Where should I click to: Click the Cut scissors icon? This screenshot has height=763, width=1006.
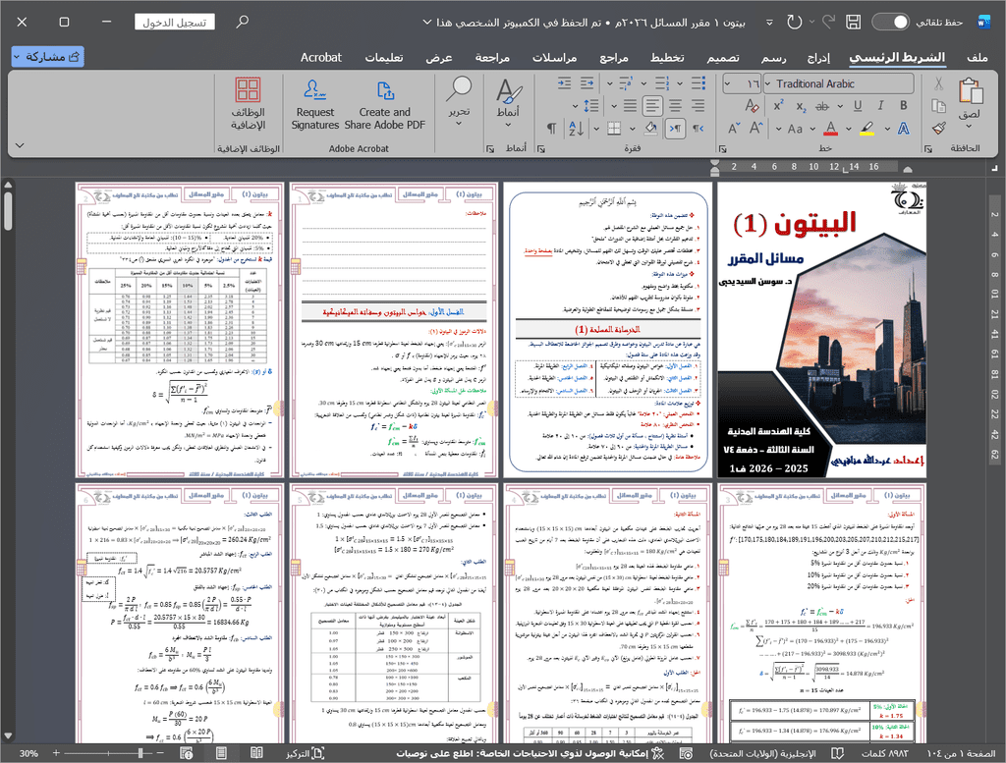coord(938,83)
